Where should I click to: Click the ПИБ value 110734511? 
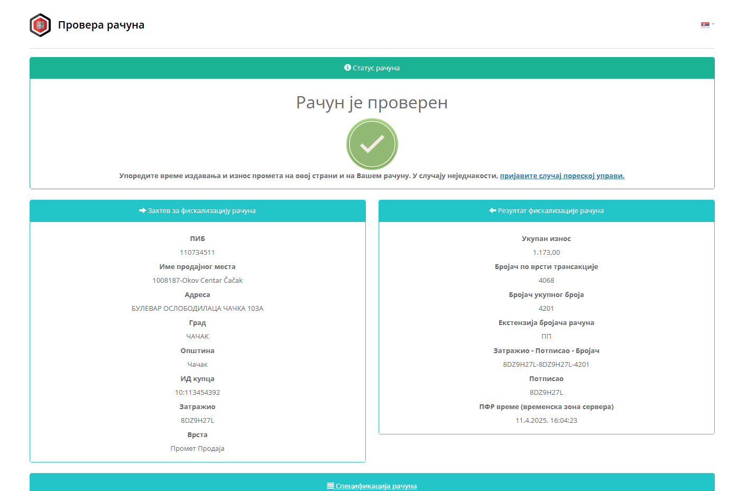point(197,253)
